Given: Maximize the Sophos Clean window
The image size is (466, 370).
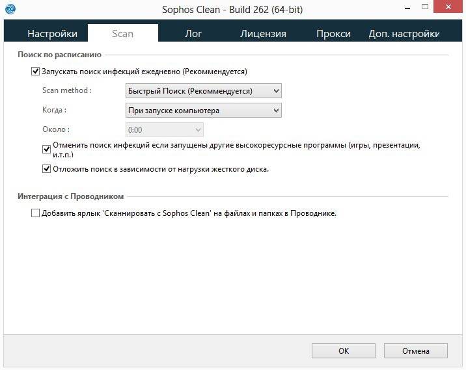Looking at the screenshot, I should (425, 7).
